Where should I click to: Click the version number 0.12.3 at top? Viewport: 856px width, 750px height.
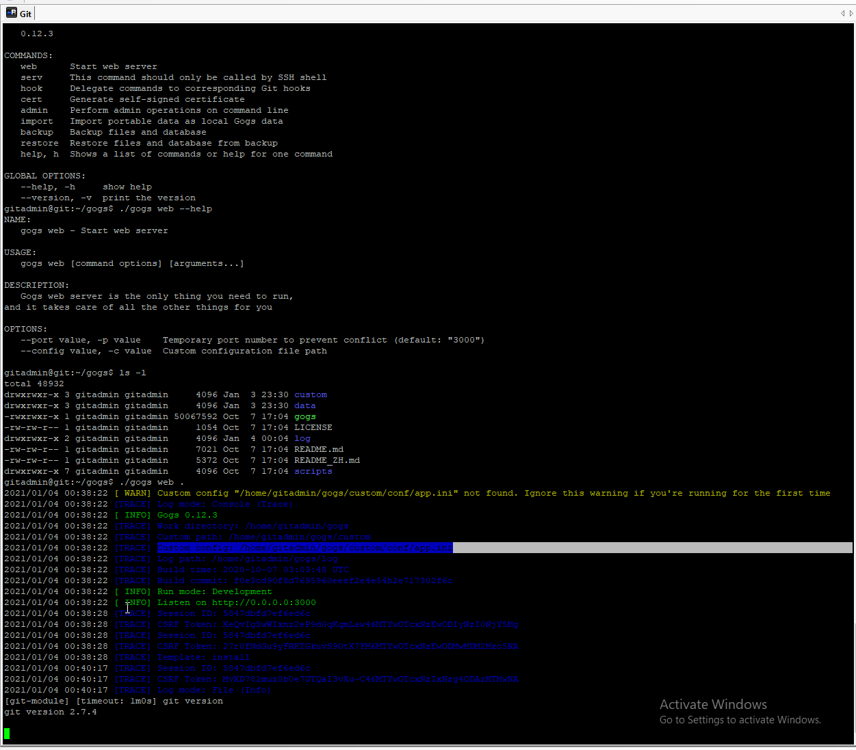37,34
